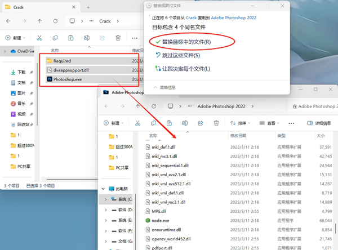This screenshot has width=338, height=250.
Task: Click Rename icon in Adobe Photoshop 2022 window
Action: [x=185, y=123]
